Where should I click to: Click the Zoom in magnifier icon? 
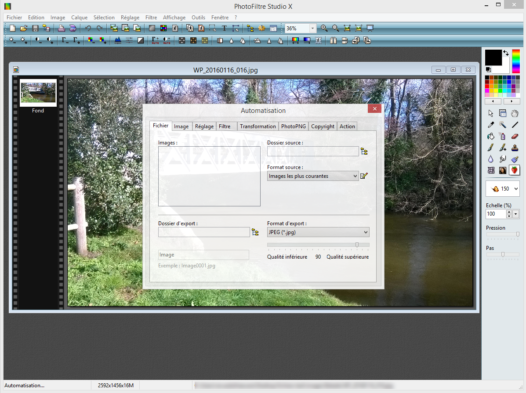(x=324, y=29)
